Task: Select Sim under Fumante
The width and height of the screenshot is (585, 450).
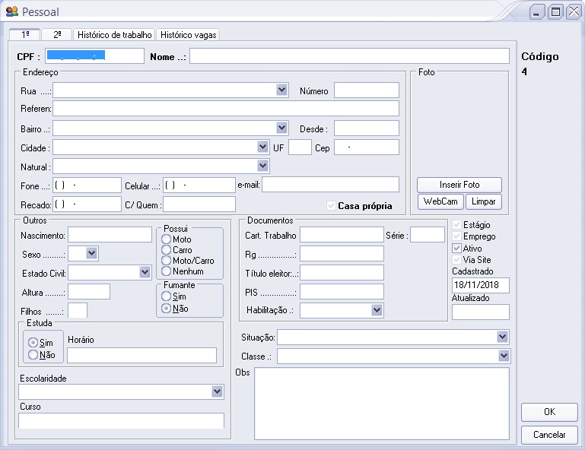Action: 167,296
